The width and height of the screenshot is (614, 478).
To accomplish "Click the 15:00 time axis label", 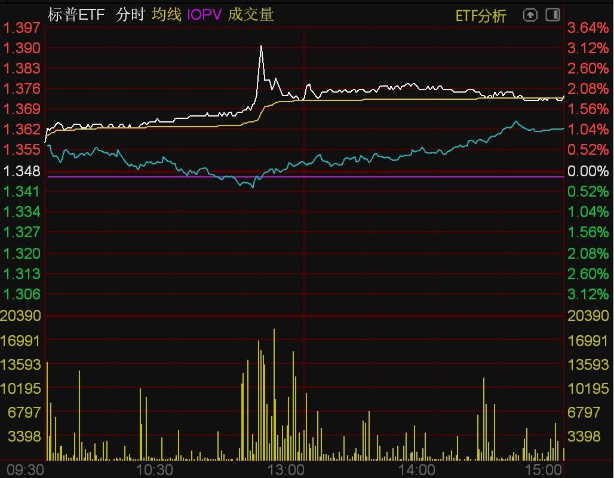I will tap(543, 470).
